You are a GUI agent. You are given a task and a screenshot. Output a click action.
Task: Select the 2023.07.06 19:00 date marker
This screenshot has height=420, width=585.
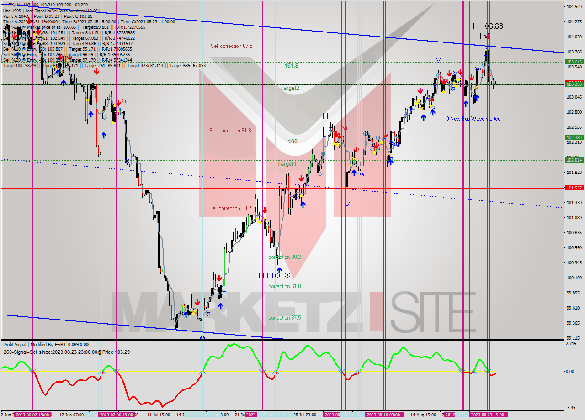click(117, 415)
